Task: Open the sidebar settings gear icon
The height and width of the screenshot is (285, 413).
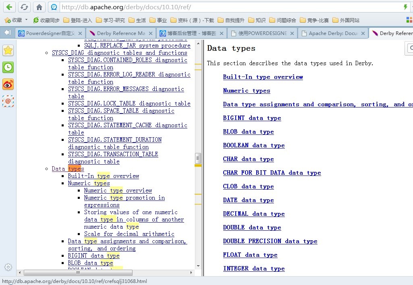Action: coord(8,267)
